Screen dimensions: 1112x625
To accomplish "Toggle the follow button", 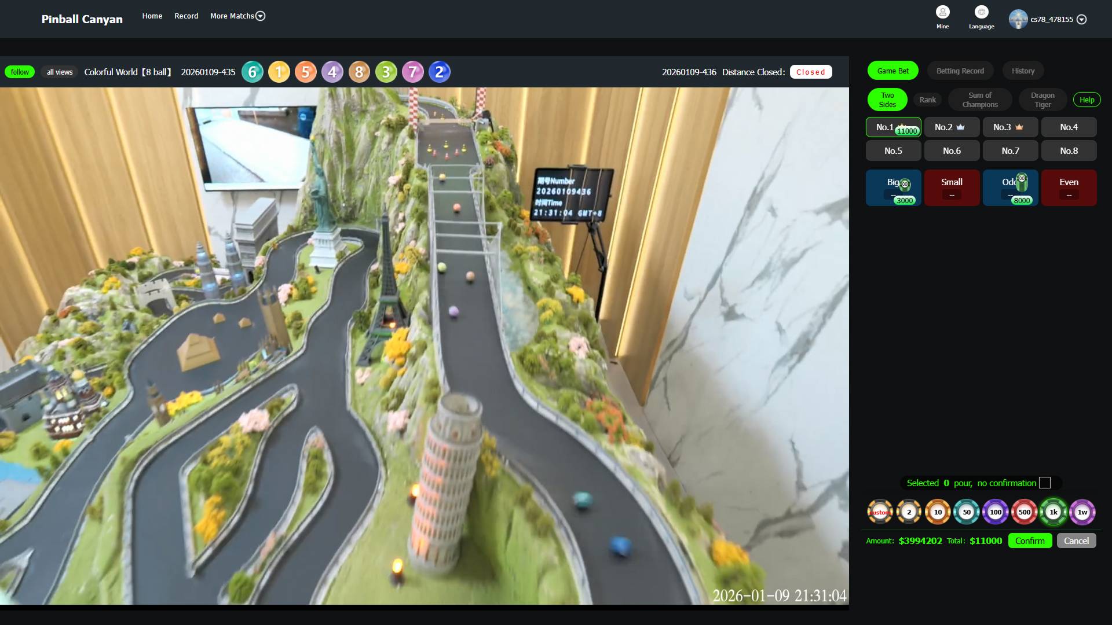I will (x=20, y=72).
